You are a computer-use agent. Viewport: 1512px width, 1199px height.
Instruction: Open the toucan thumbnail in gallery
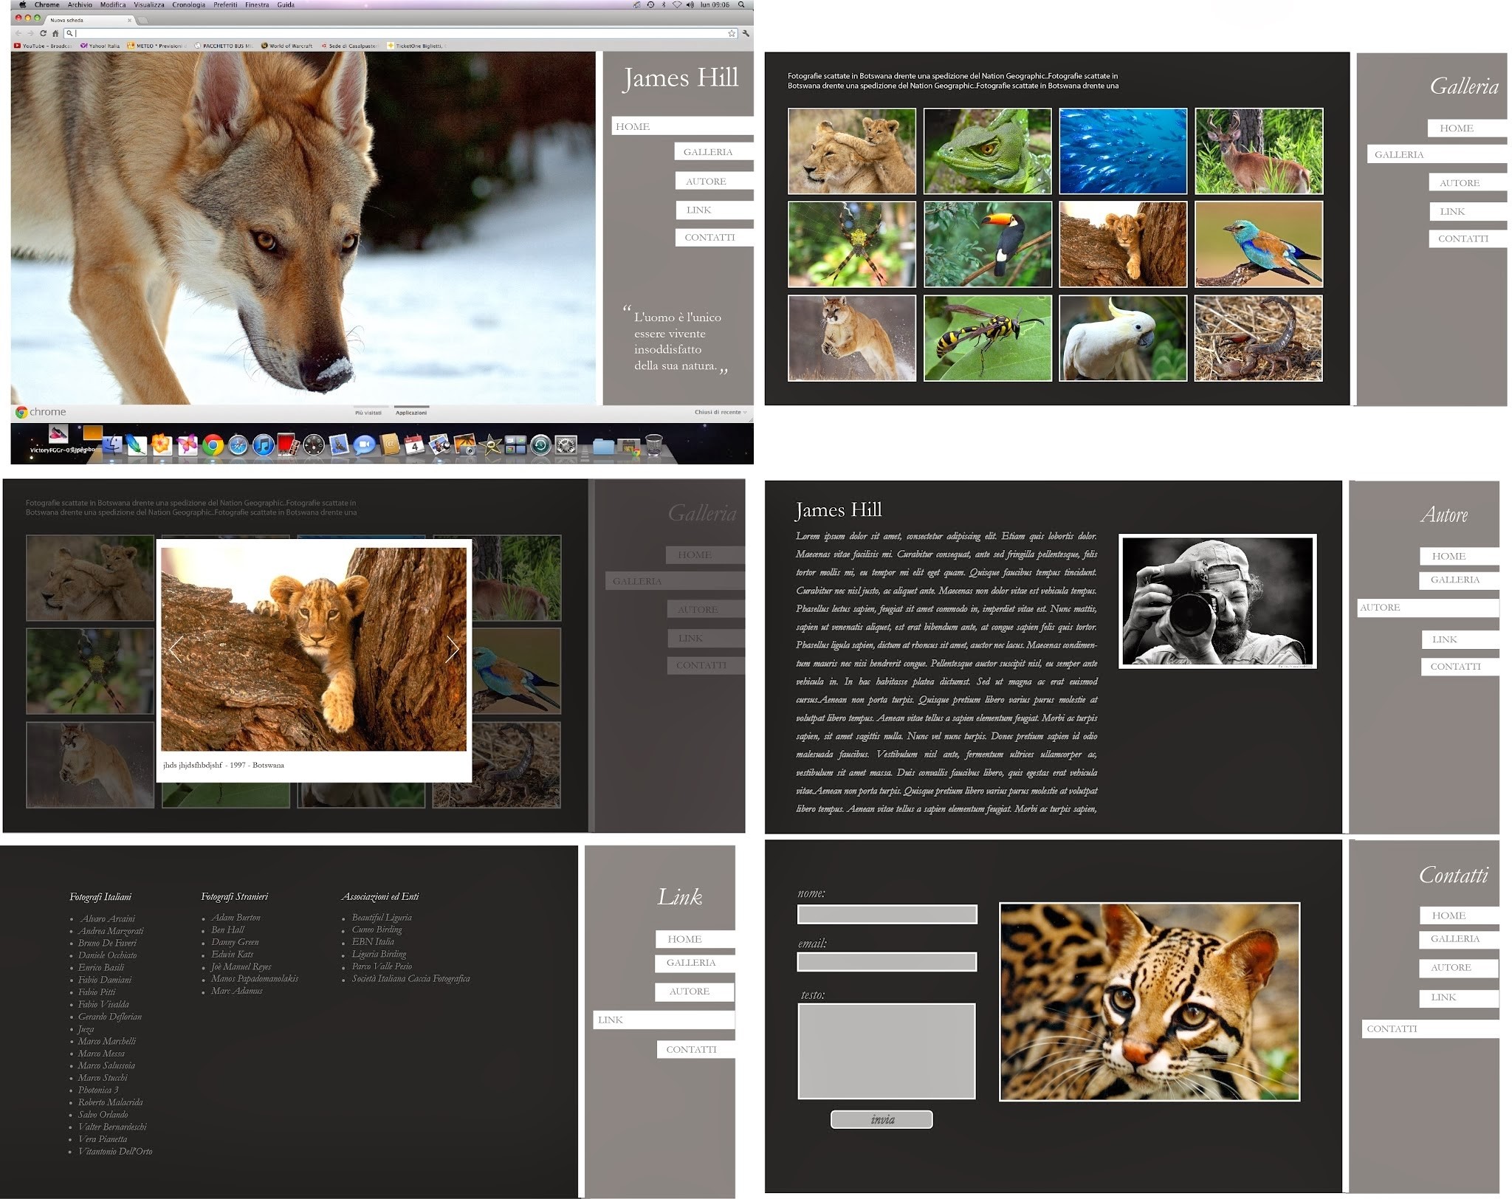(x=987, y=244)
